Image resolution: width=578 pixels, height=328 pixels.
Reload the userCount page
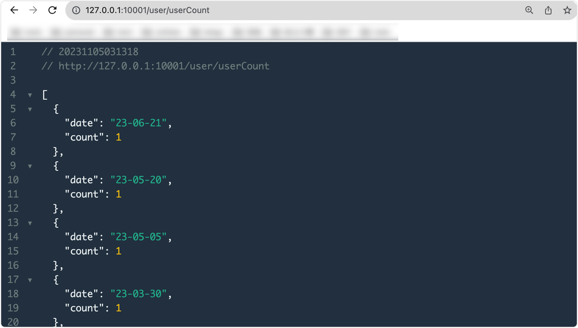[x=53, y=10]
